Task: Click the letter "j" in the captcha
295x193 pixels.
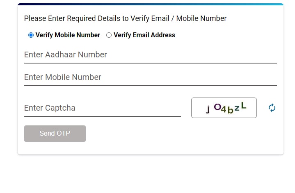Action: (x=208, y=109)
